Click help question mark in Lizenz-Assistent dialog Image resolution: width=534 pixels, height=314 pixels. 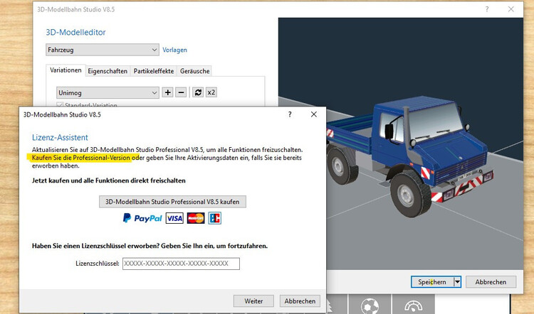290,114
